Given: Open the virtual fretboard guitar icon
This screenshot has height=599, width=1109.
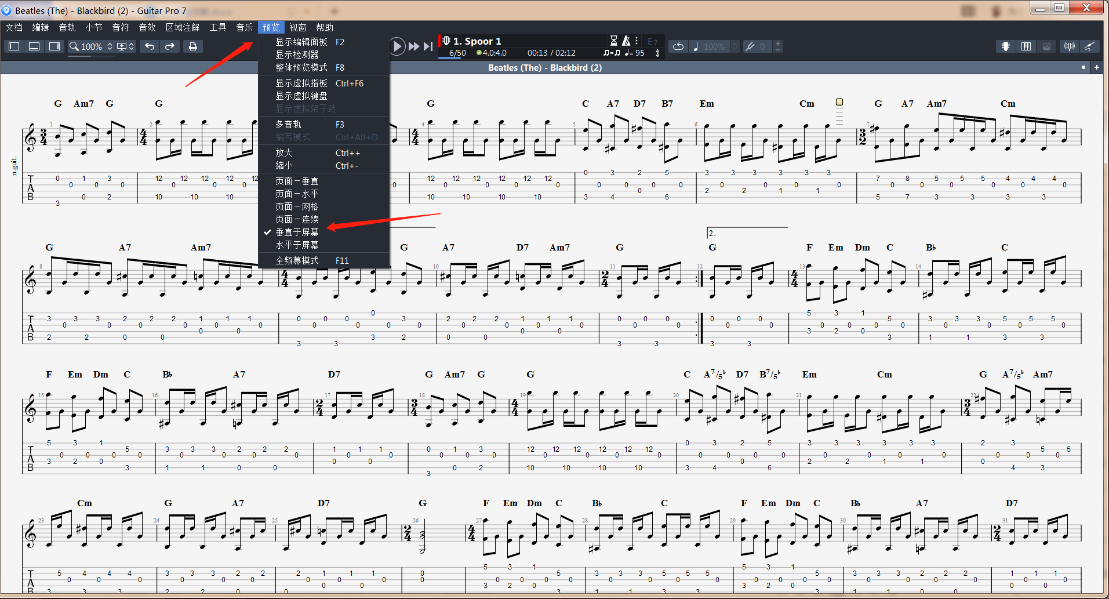Looking at the screenshot, I should [x=1006, y=46].
